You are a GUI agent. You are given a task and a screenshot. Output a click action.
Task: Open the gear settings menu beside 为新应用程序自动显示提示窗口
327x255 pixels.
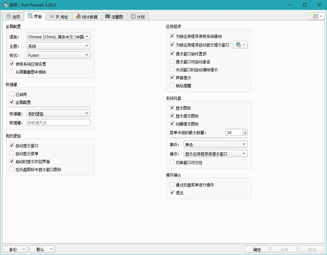240,45
